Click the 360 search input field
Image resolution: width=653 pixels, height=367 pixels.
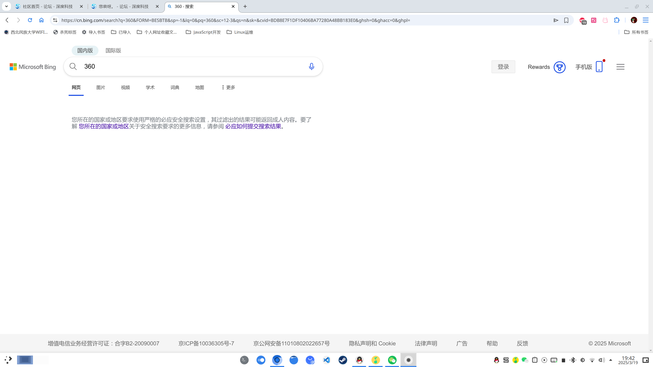coord(194,67)
